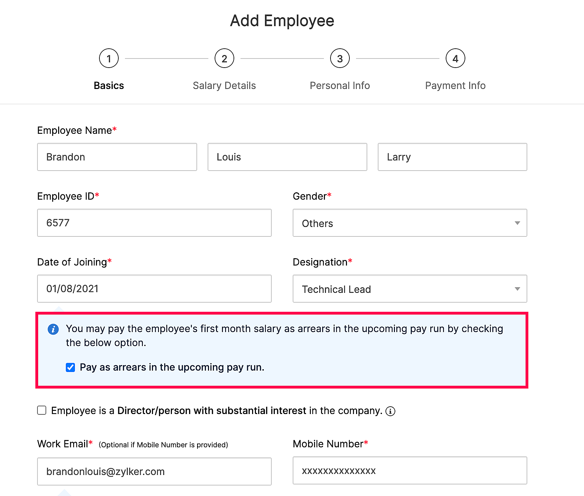Viewport: 584px width, 496px height.
Task: Open the Payment Info step
Action: 455,85
